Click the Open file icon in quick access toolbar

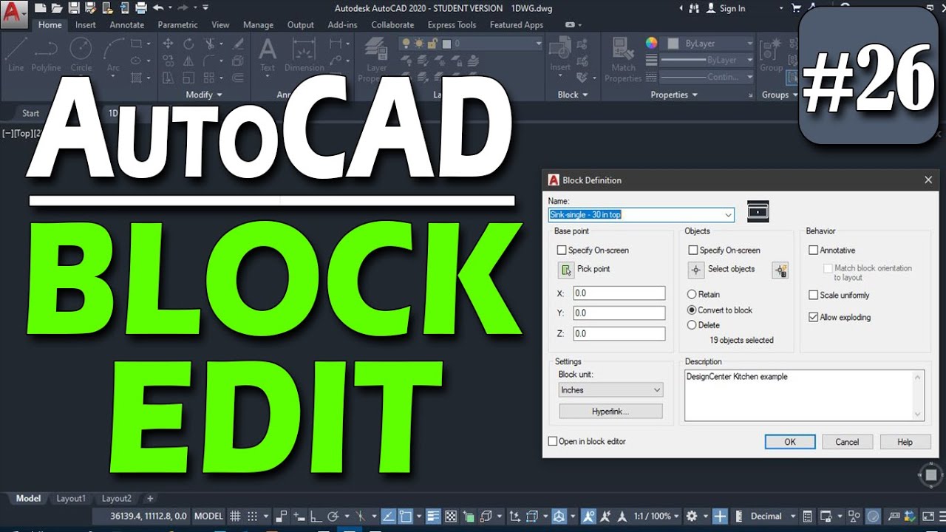[57, 8]
